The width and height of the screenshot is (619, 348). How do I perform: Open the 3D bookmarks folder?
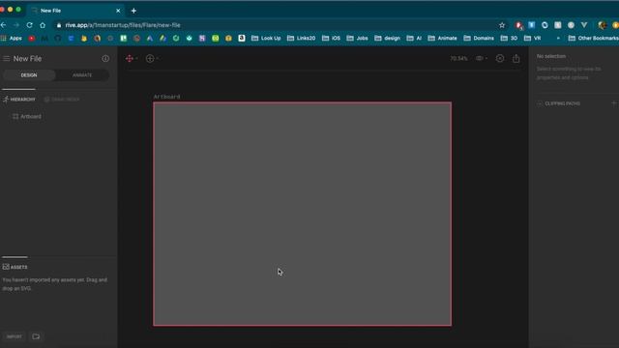point(510,38)
